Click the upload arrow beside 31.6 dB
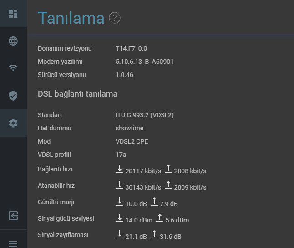Image resolution: width=294 pixels, height=248 pixels. 154,234
